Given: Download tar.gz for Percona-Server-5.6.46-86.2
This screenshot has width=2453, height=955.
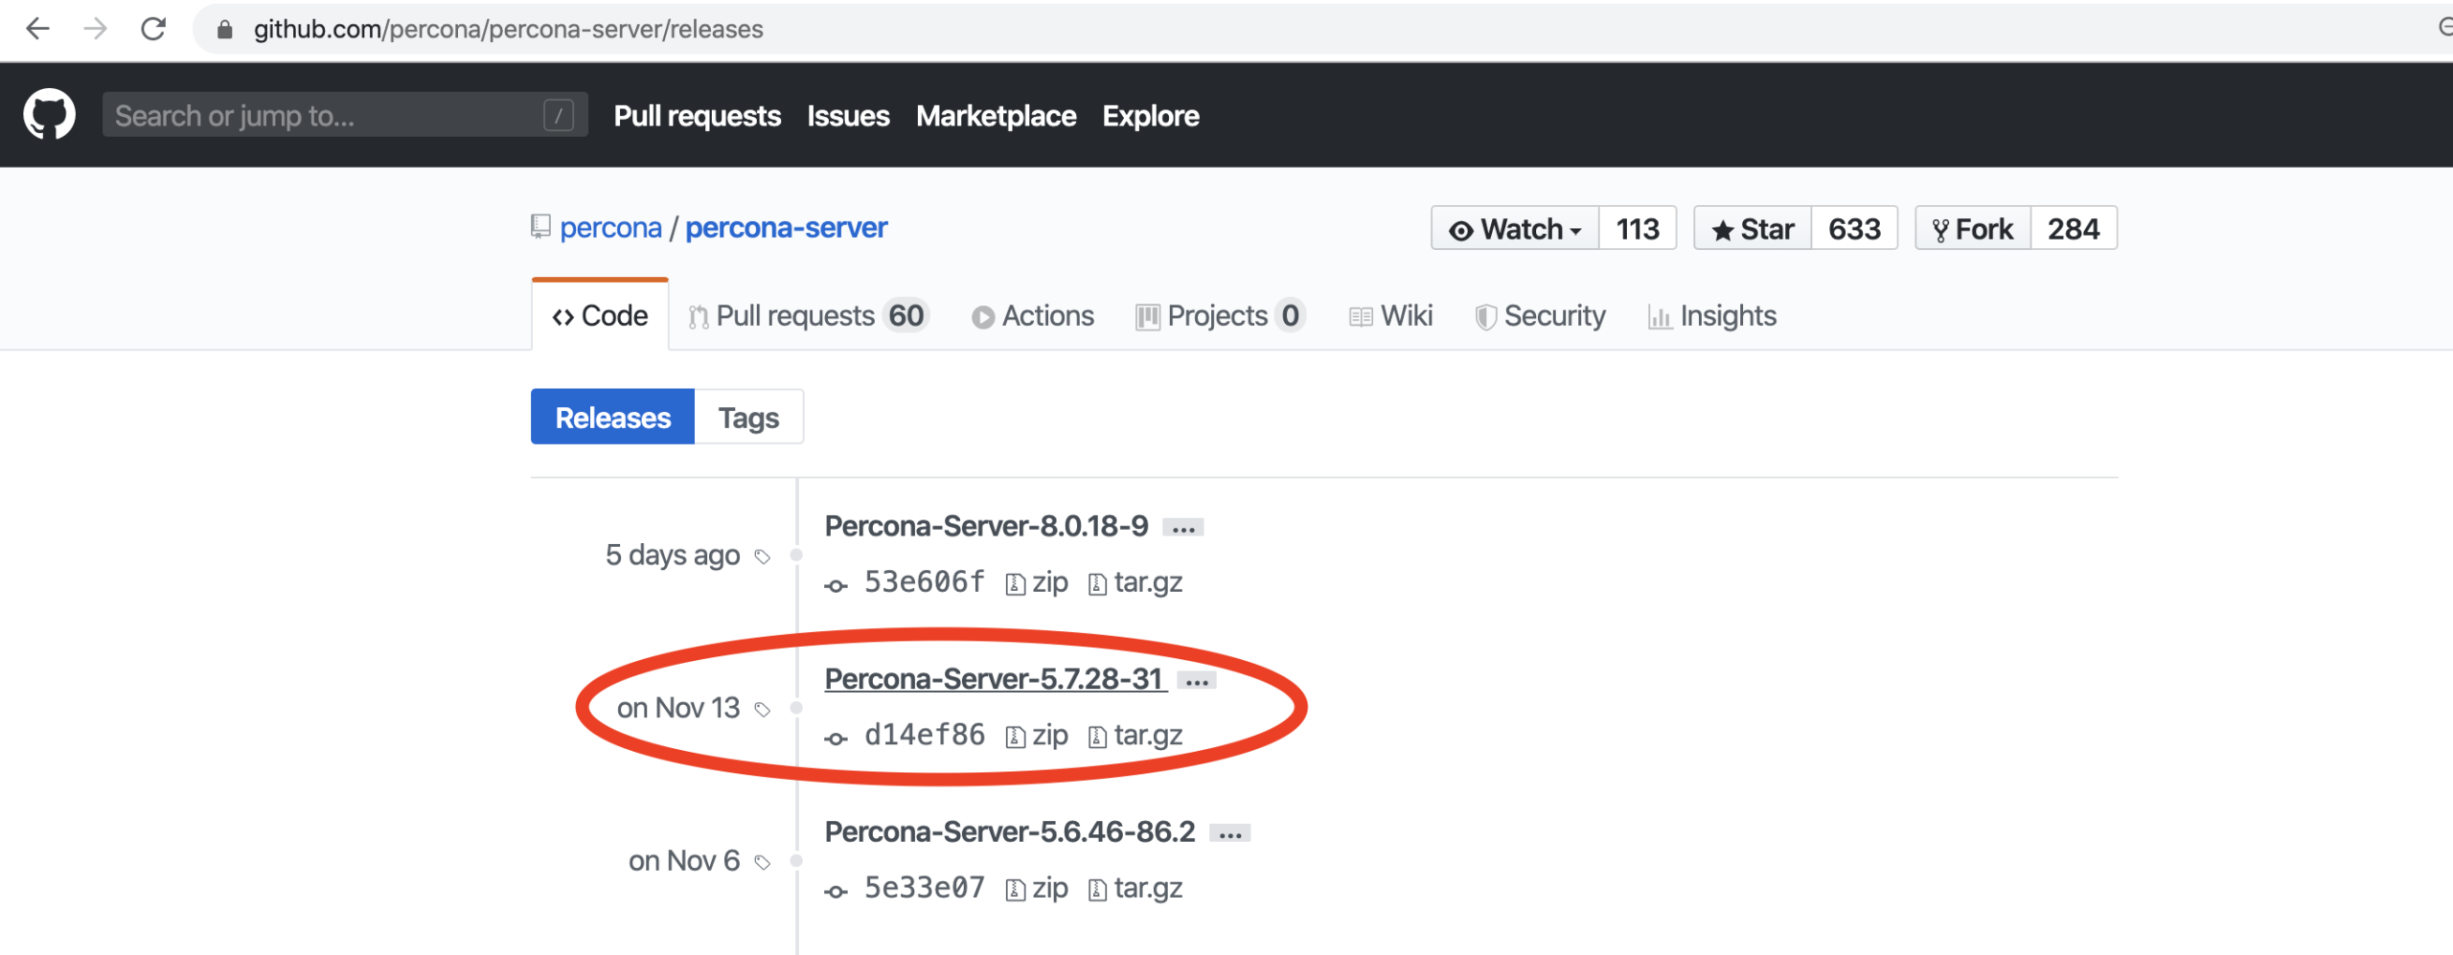Looking at the screenshot, I should 1136,889.
